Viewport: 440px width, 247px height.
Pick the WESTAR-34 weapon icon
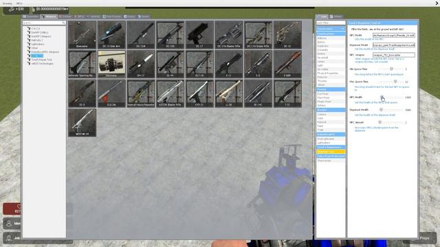coord(82,123)
